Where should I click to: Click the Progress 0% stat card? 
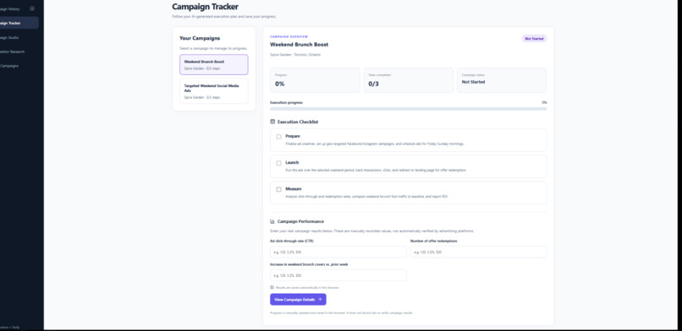tap(315, 80)
